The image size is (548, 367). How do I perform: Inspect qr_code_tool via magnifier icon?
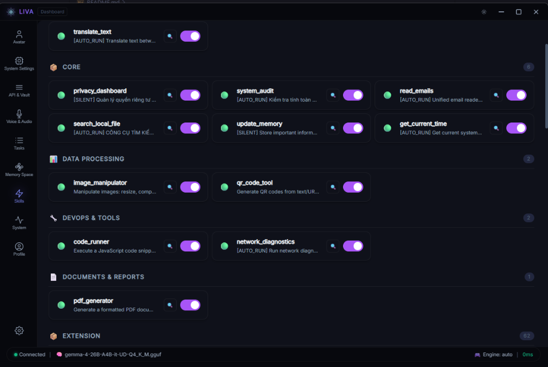coord(333,187)
